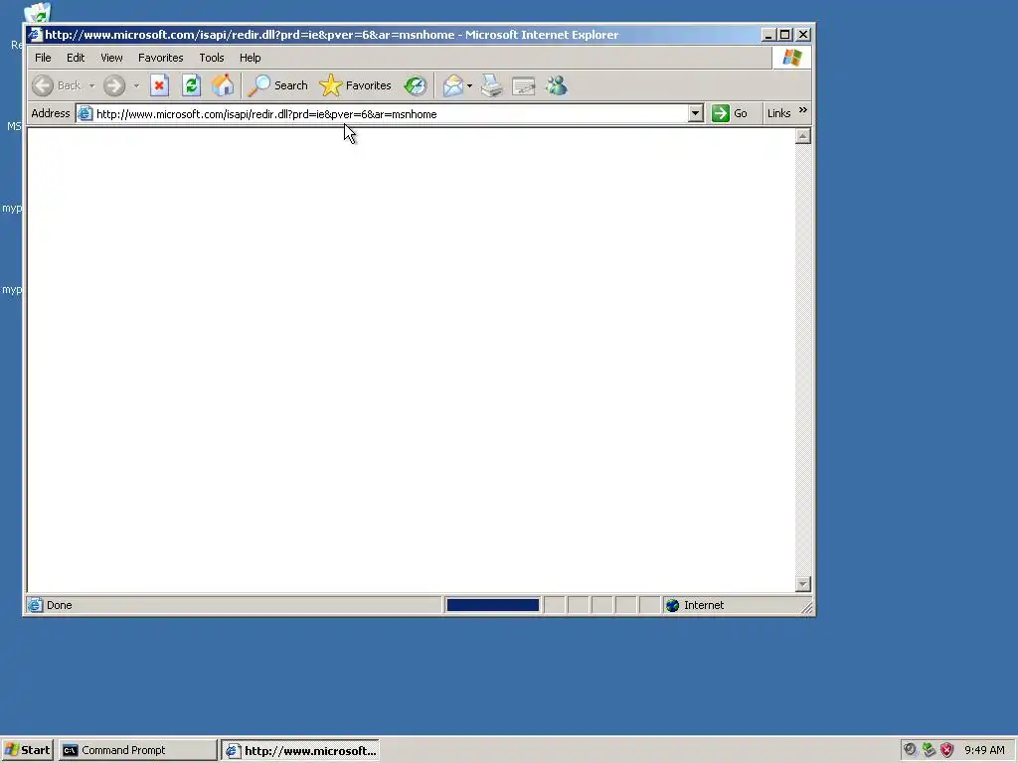1018x763 pixels.
Task: Refresh the page with green arrows icon
Action: (x=191, y=85)
